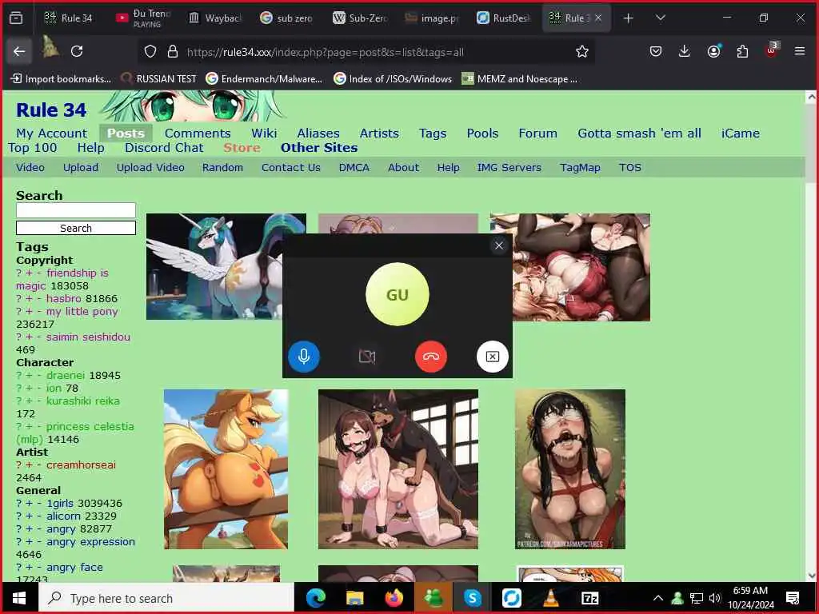Viewport: 819px width, 614px height.
Task: Switch to the sub zero Google tab
Action: pyautogui.click(x=286, y=18)
